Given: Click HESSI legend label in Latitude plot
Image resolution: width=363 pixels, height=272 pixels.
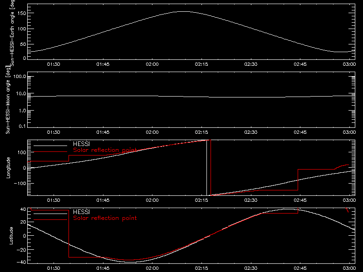Looking at the screenshot, I should [81, 212].
